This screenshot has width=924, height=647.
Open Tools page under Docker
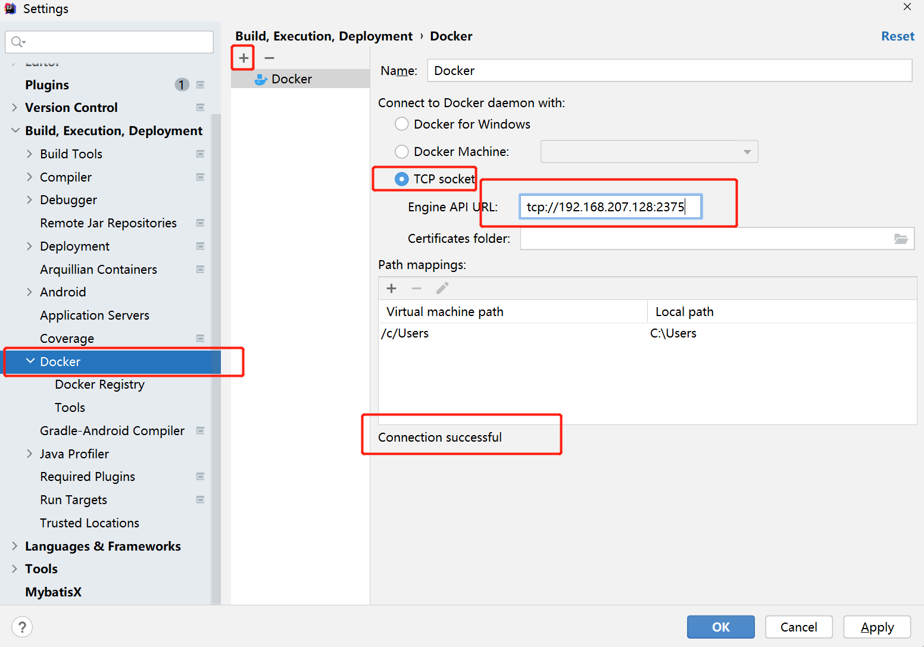coord(70,408)
